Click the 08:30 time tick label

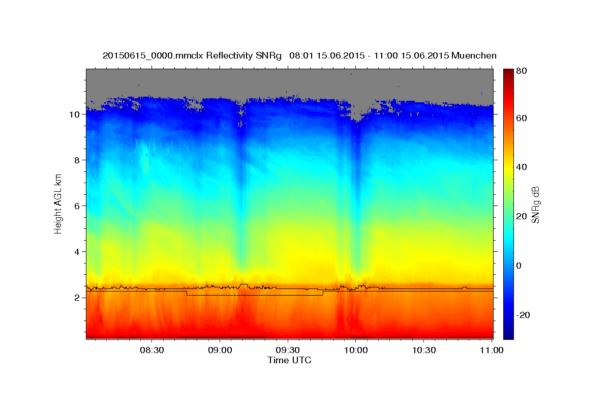coord(151,351)
